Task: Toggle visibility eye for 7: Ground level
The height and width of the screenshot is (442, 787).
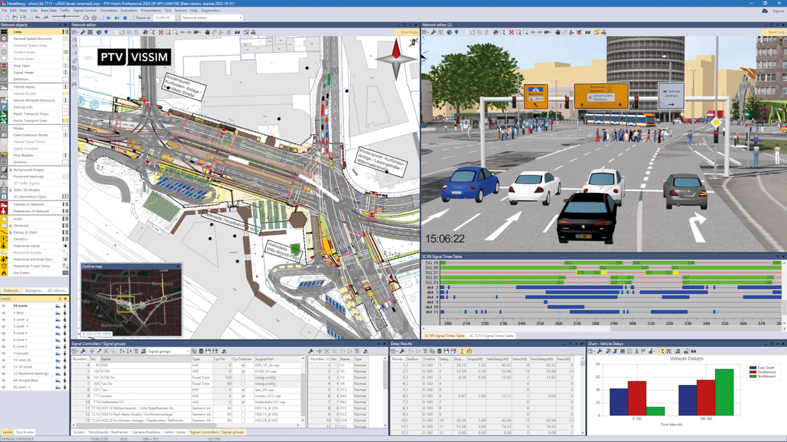Action: (x=4, y=353)
